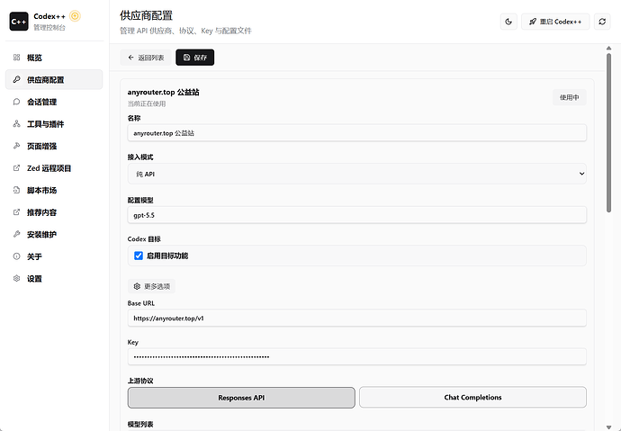
Task: Click the external link icon for Zed 远程项目
Action: point(16,168)
